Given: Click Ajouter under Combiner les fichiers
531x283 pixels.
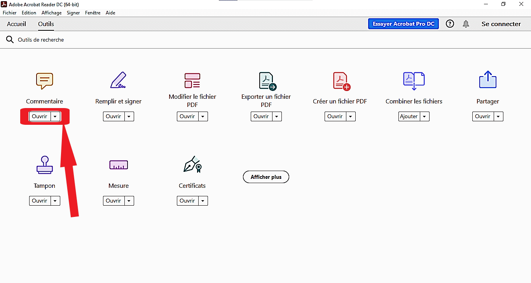Looking at the screenshot, I should (409, 117).
